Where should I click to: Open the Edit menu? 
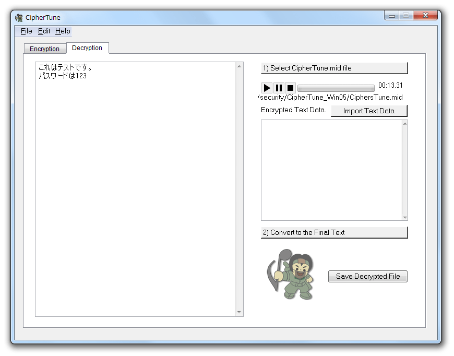click(44, 31)
